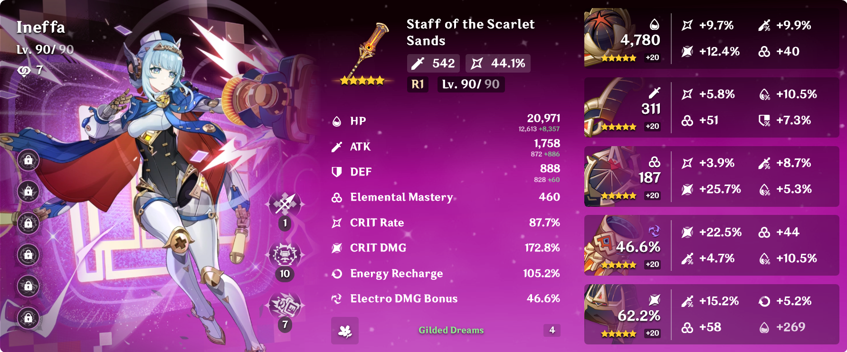Screen dimensions: 847x352
Task: Click the Gilded Dreams set flower icon
Action: coord(345,330)
